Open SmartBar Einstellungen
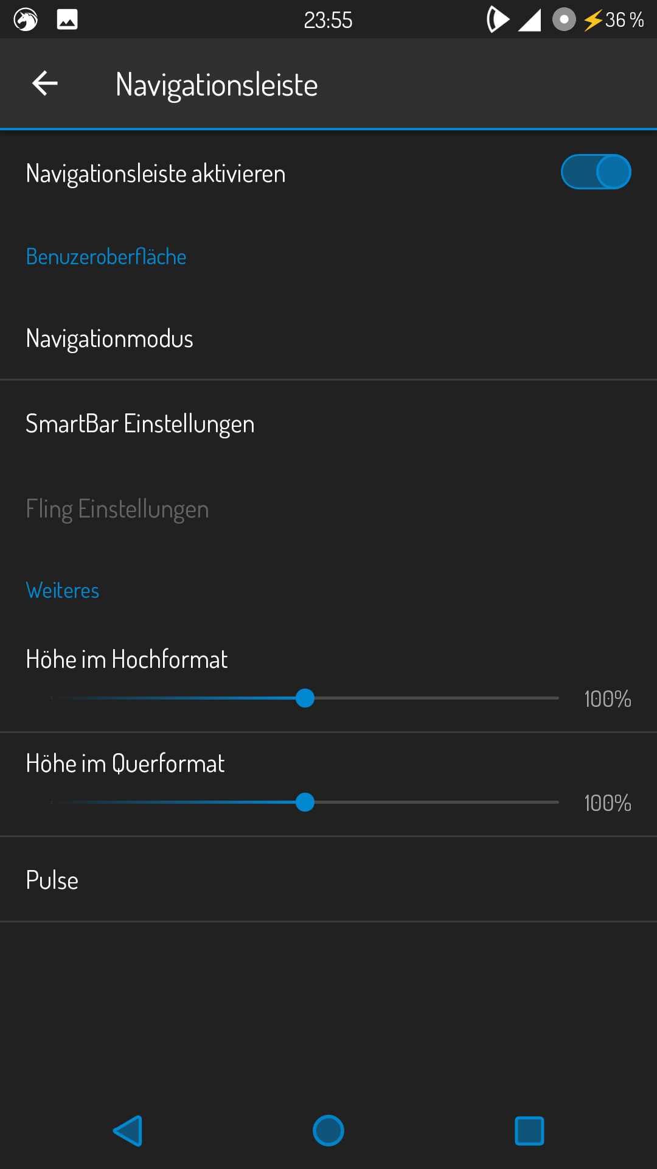 [140, 424]
